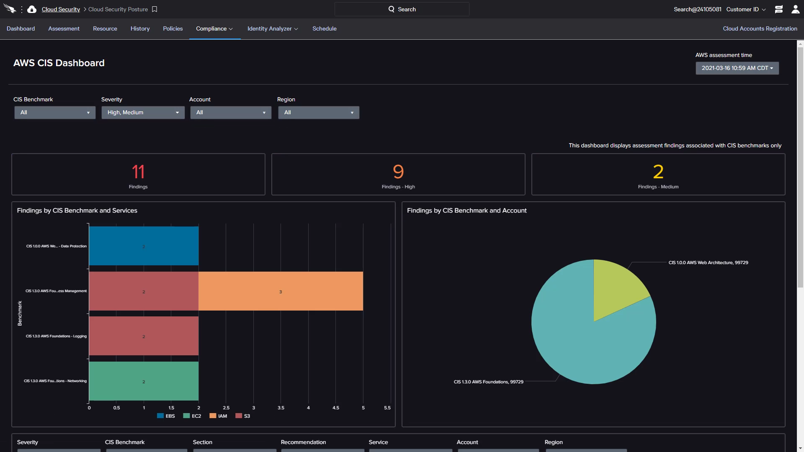Click the 9 Findings - High card
The height and width of the screenshot is (452, 804).
click(x=398, y=174)
